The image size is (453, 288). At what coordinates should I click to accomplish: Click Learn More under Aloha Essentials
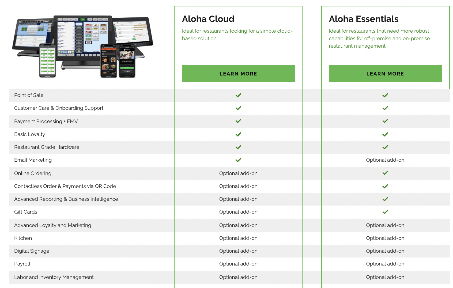point(385,74)
